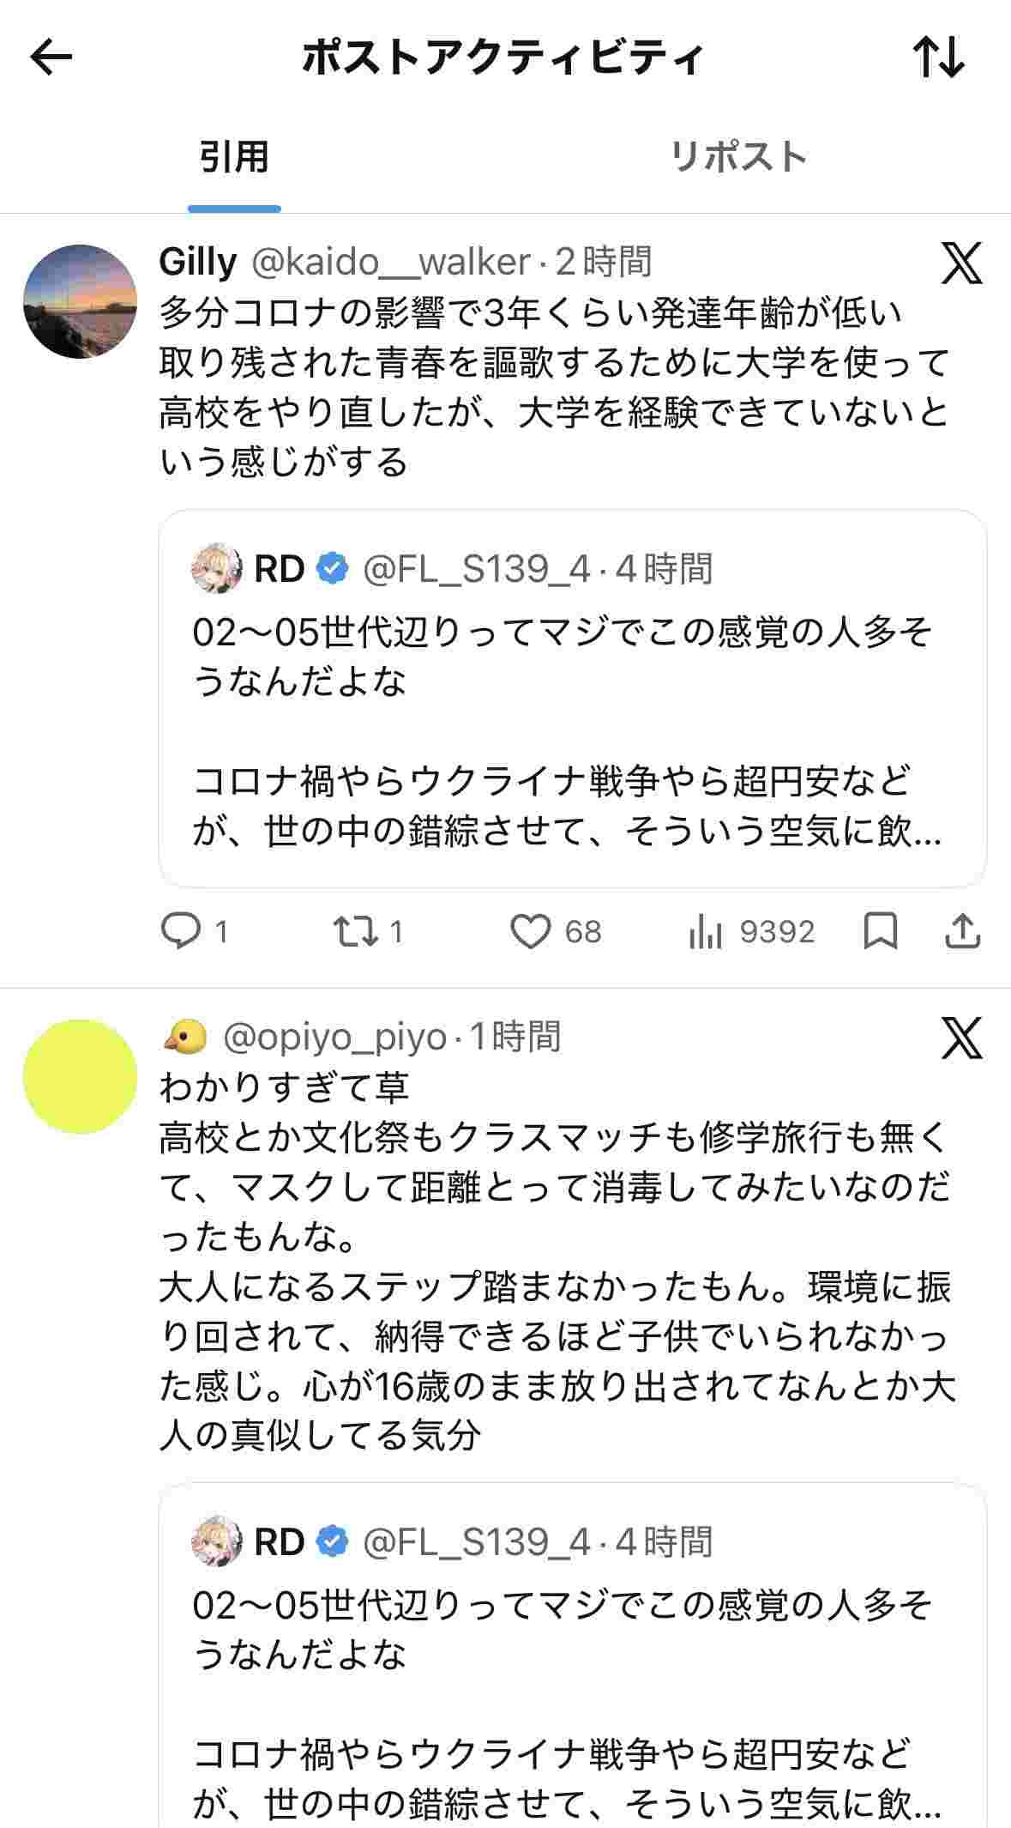Image resolution: width=1011 pixels, height=1828 pixels.
Task: Reply to Gilly's post
Action: click(x=182, y=931)
